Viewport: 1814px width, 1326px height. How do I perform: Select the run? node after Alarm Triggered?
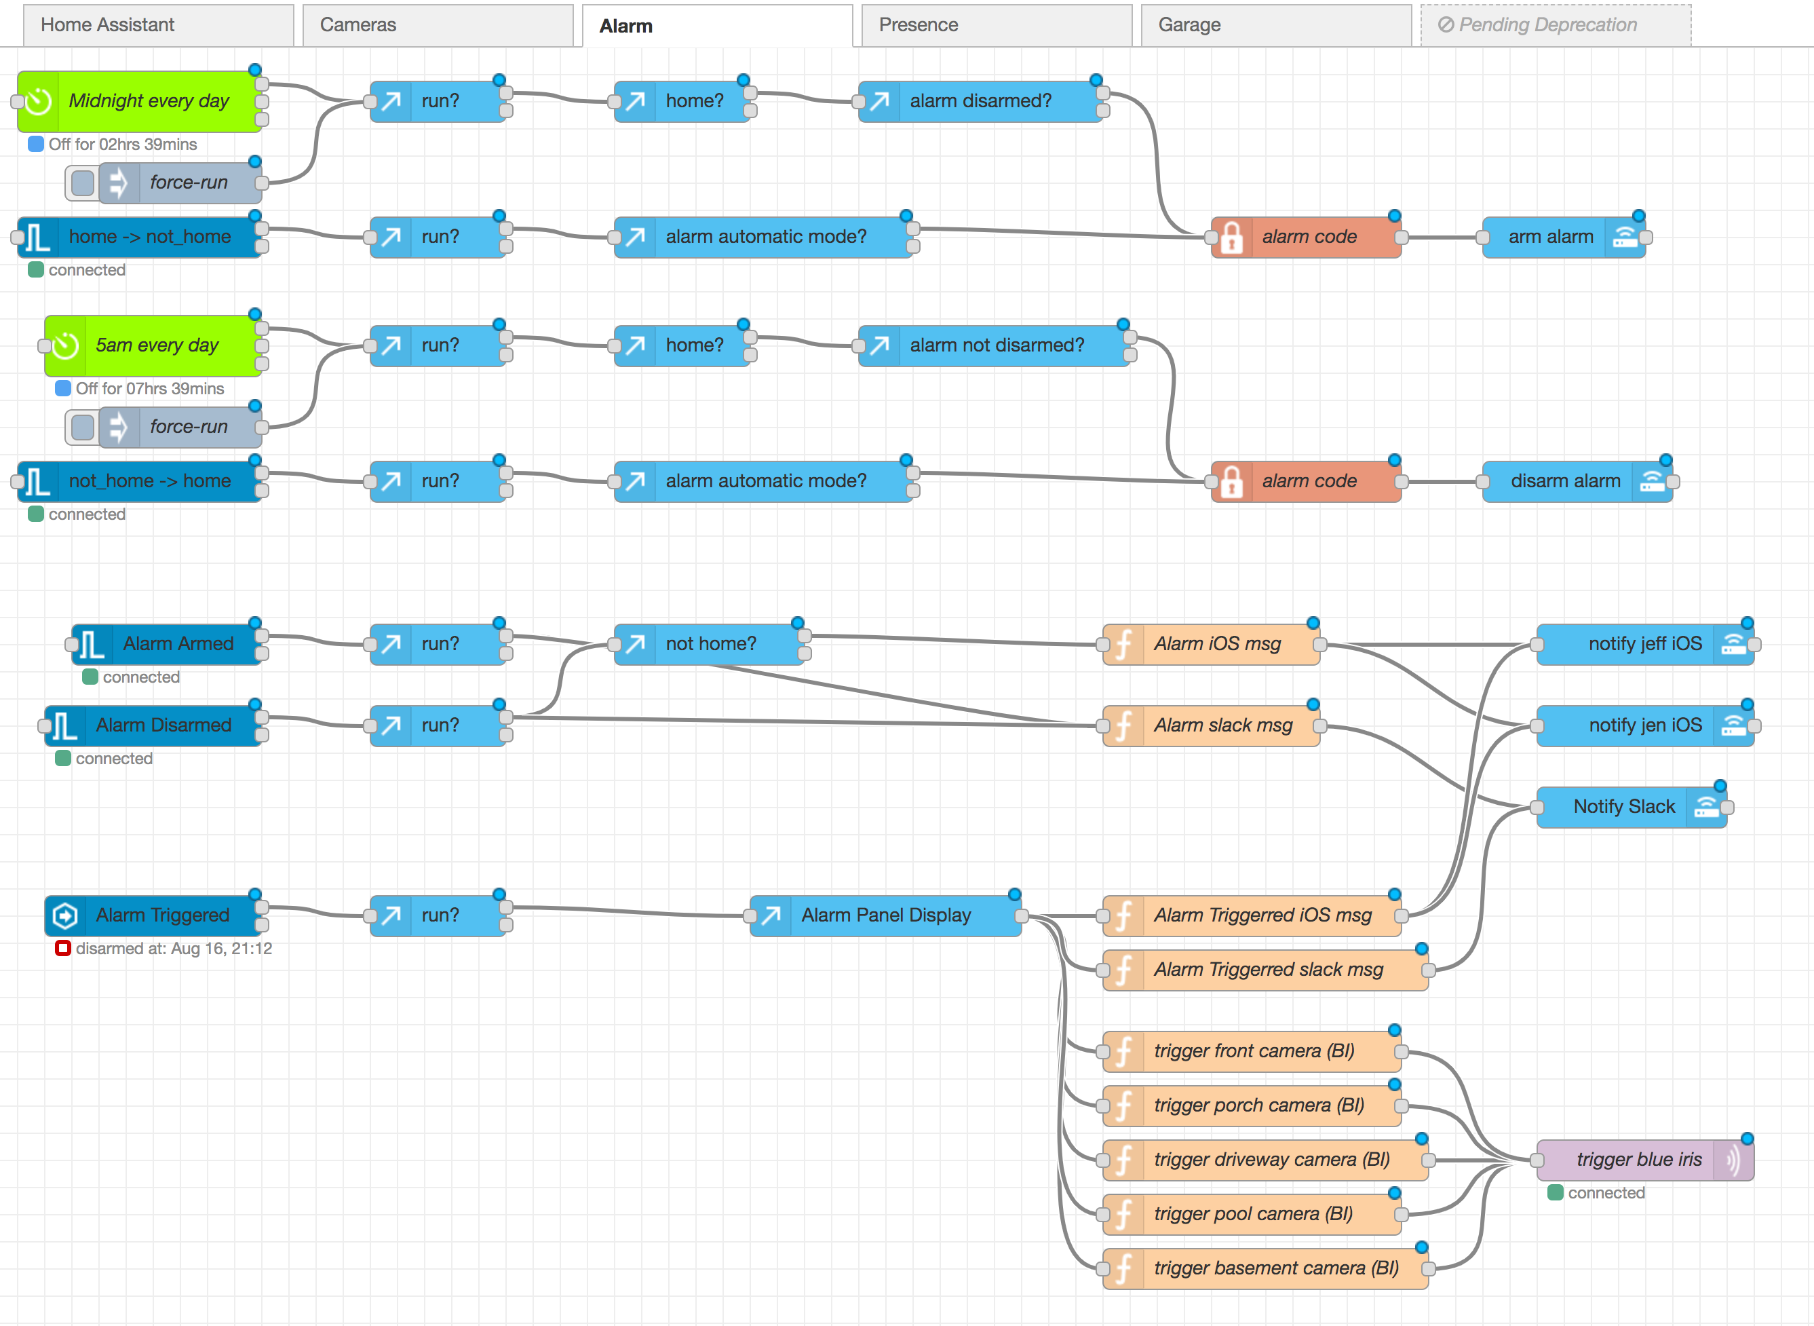pyautogui.click(x=438, y=916)
